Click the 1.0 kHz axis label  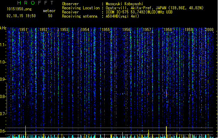[3, 62]
